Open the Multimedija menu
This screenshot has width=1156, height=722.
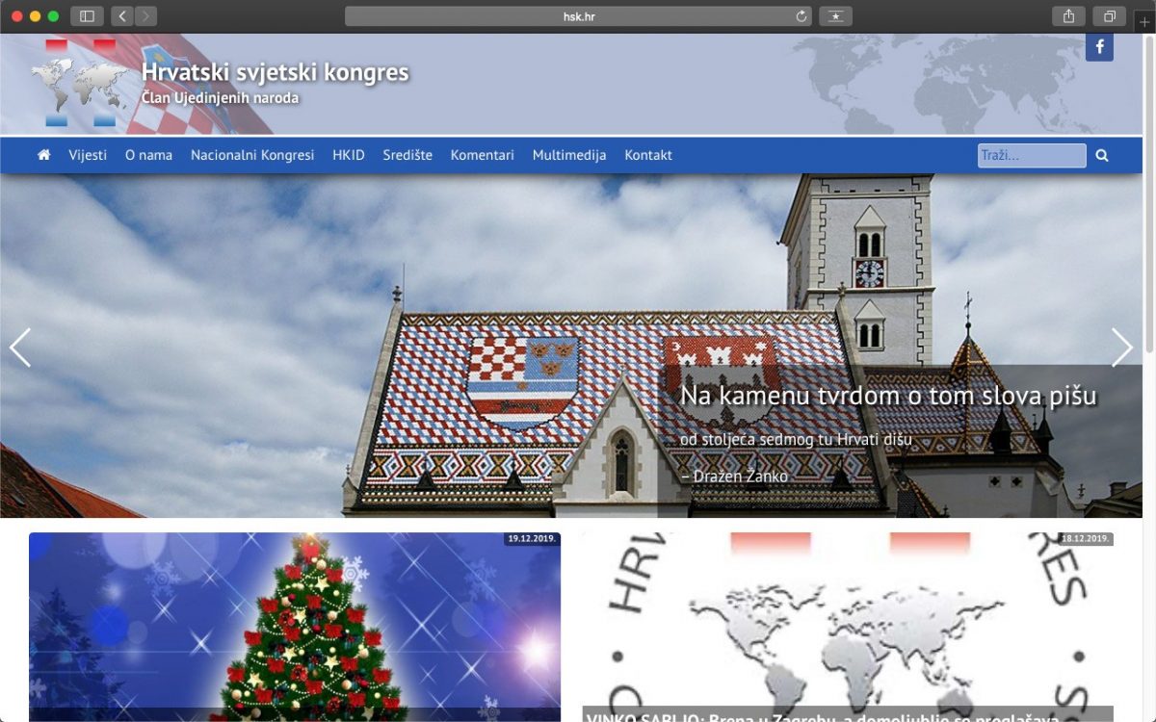pos(568,155)
